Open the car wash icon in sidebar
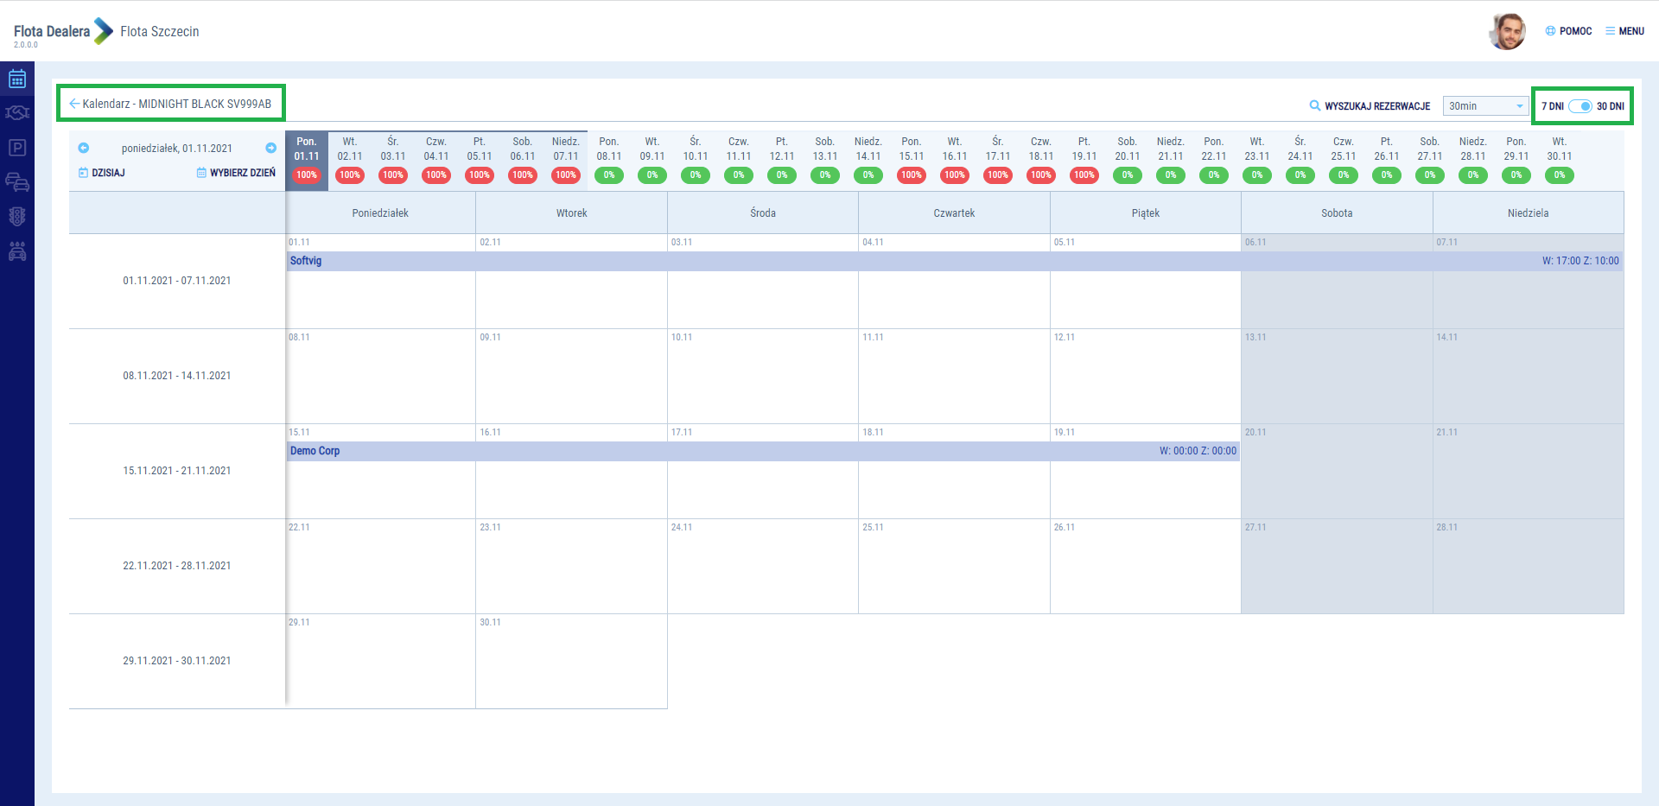The image size is (1659, 806). pos(17,251)
